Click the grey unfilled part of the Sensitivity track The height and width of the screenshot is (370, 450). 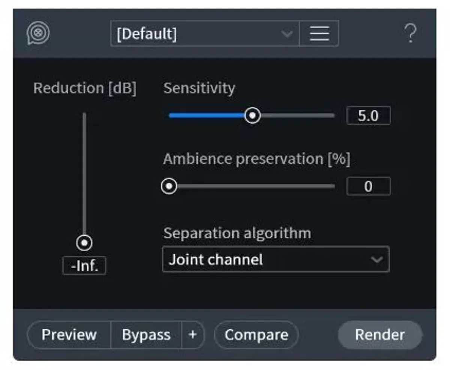(296, 115)
